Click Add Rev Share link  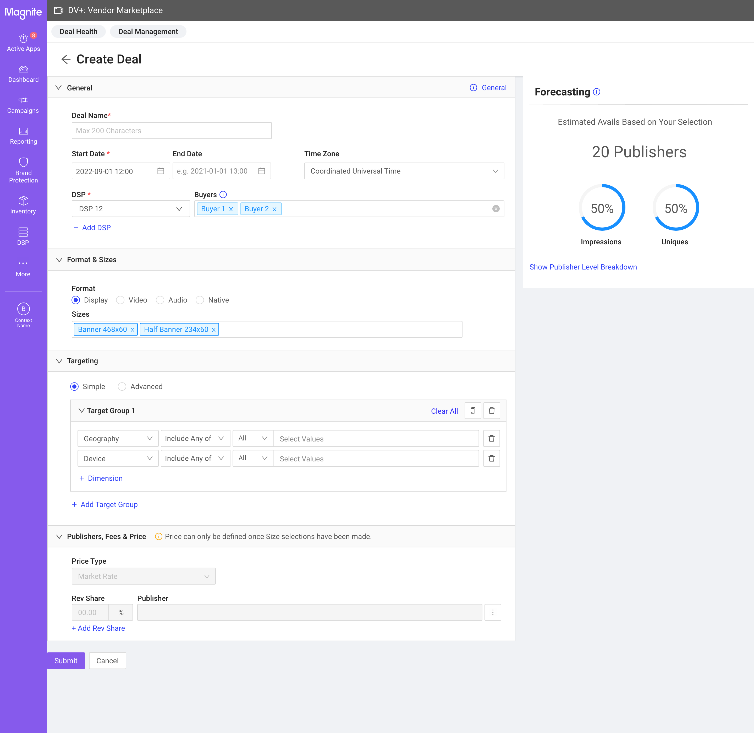tap(98, 628)
